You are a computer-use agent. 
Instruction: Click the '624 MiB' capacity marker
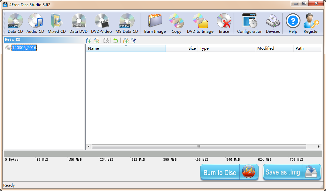264,159
